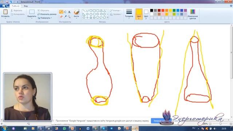The image size is (233, 131).
Task: Activate Color 2 (Цвет 2) selector
Action: (146, 14)
